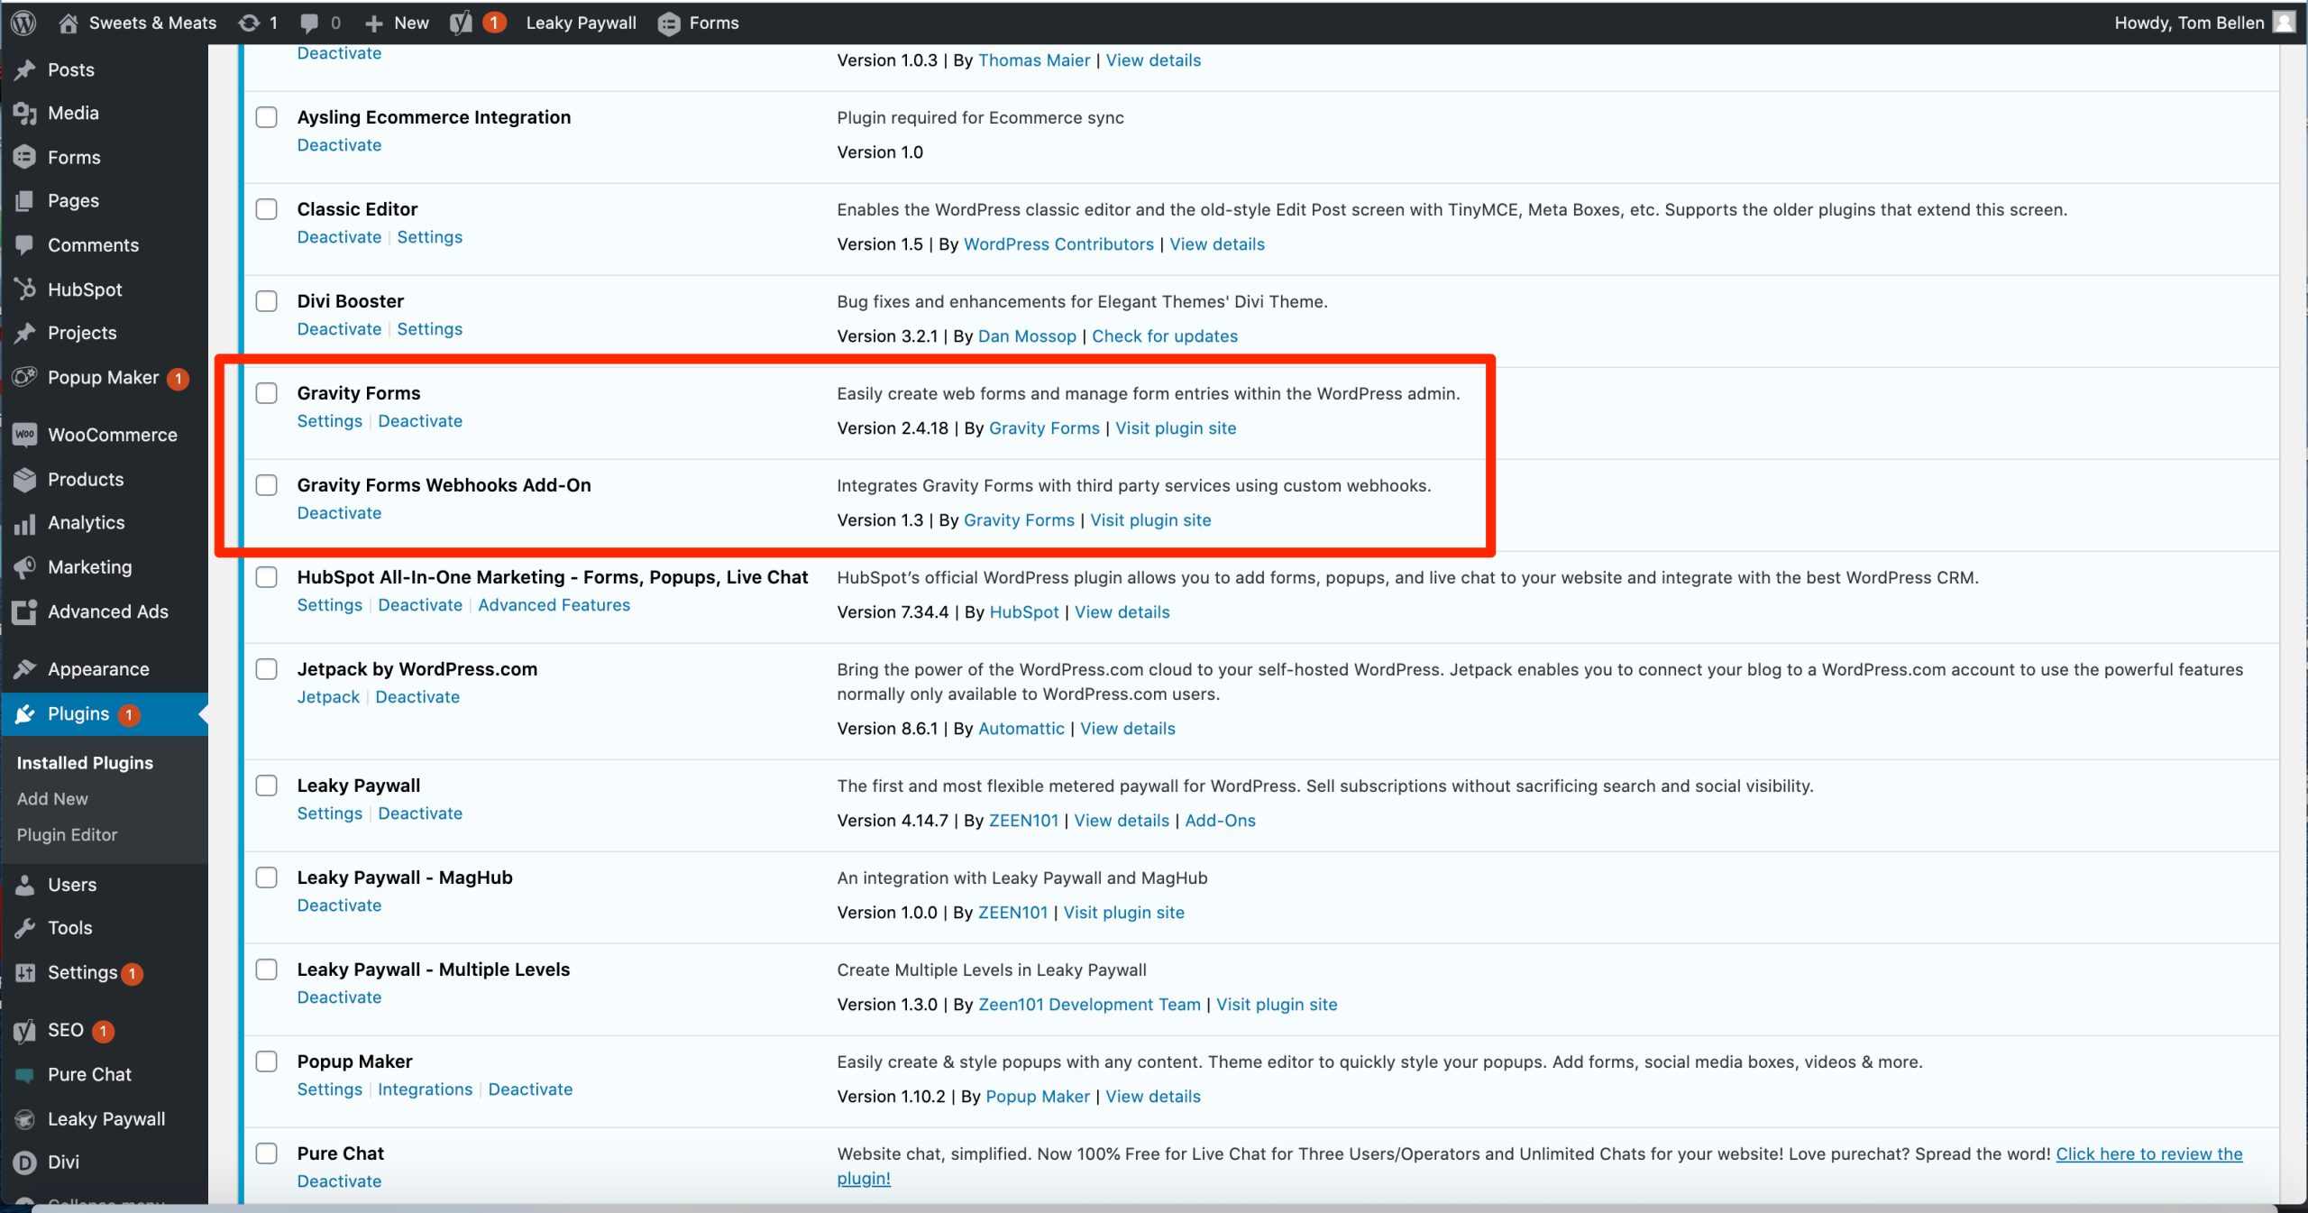Open Leaky Paywall in the admin bar
Image resolution: width=2308 pixels, height=1213 pixels.
coord(581,23)
